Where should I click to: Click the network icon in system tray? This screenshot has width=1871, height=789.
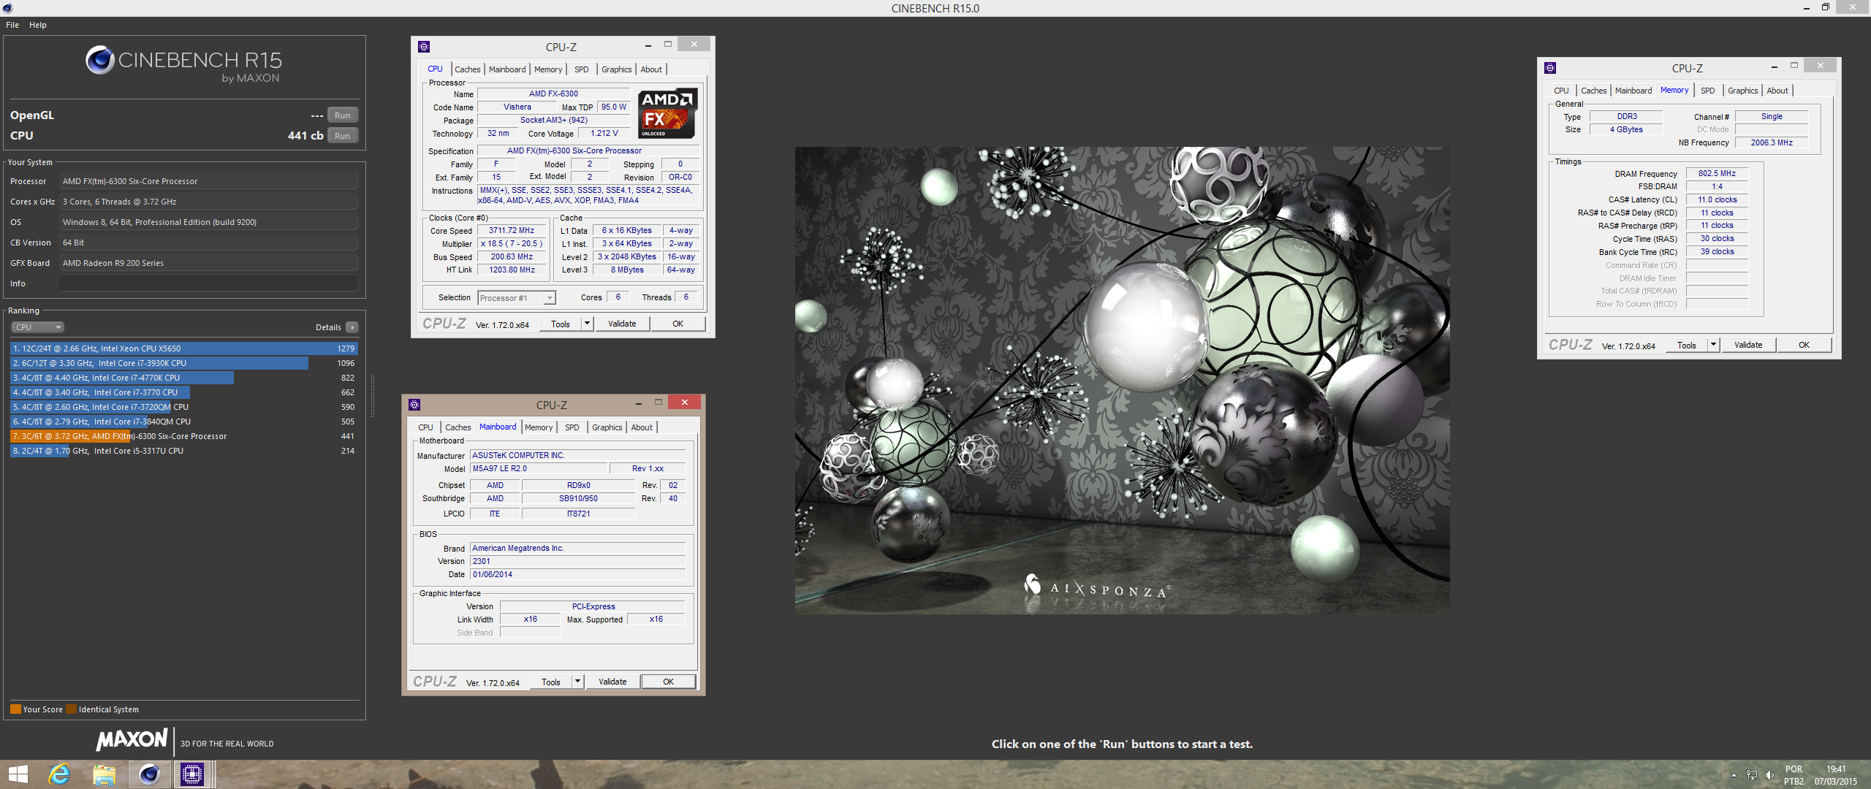1752,775
